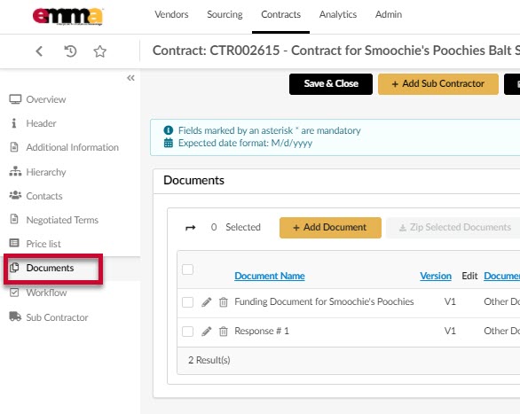Select Price list in the sidebar
The image size is (520, 414).
(43, 244)
